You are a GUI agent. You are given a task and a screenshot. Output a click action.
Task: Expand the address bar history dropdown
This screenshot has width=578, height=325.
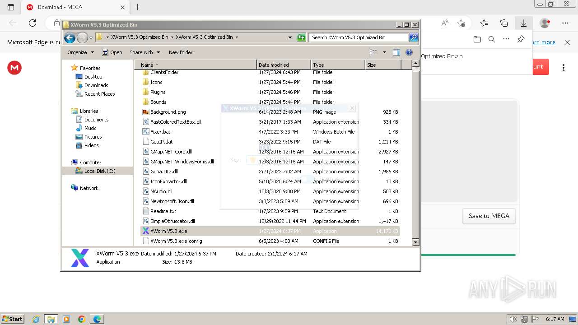tap(290, 37)
